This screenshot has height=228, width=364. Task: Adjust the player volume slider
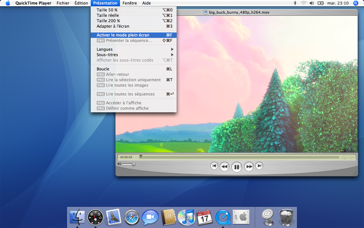coord(129,164)
